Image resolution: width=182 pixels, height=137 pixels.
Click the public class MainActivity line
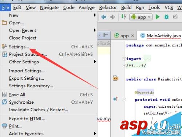click(154, 79)
